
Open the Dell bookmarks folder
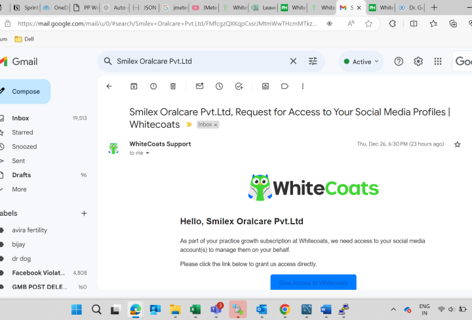[x=24, y=39]
